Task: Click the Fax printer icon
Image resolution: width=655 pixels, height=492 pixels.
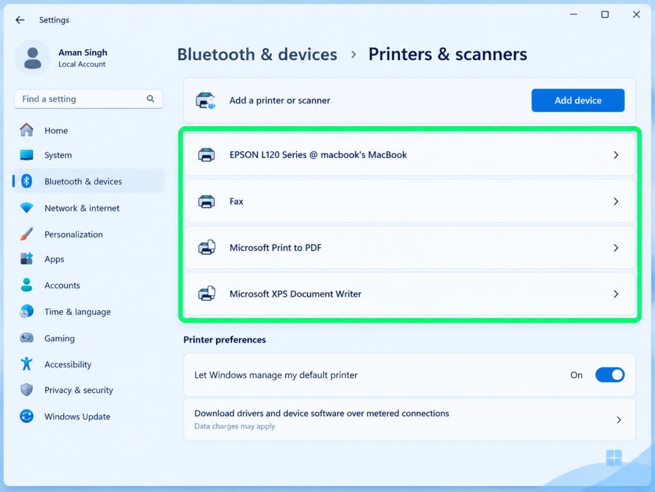Action: click(x=206, y=201)
